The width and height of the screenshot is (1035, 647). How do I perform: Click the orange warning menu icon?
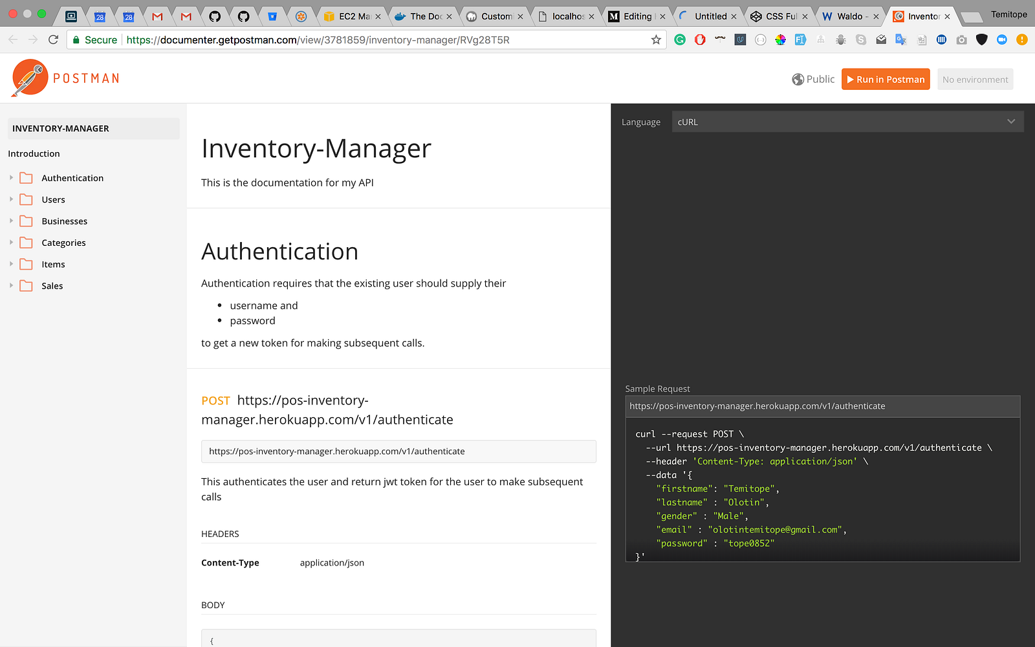(1022, 39)
